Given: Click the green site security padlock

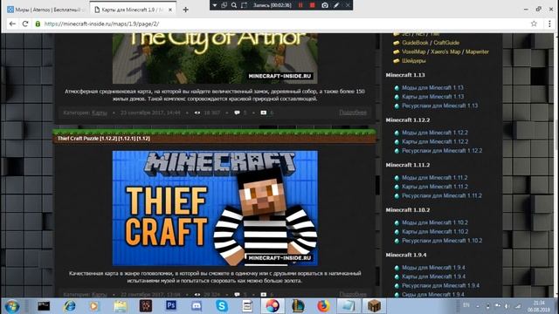Looking at the screenshot, I should coord(38,24).
